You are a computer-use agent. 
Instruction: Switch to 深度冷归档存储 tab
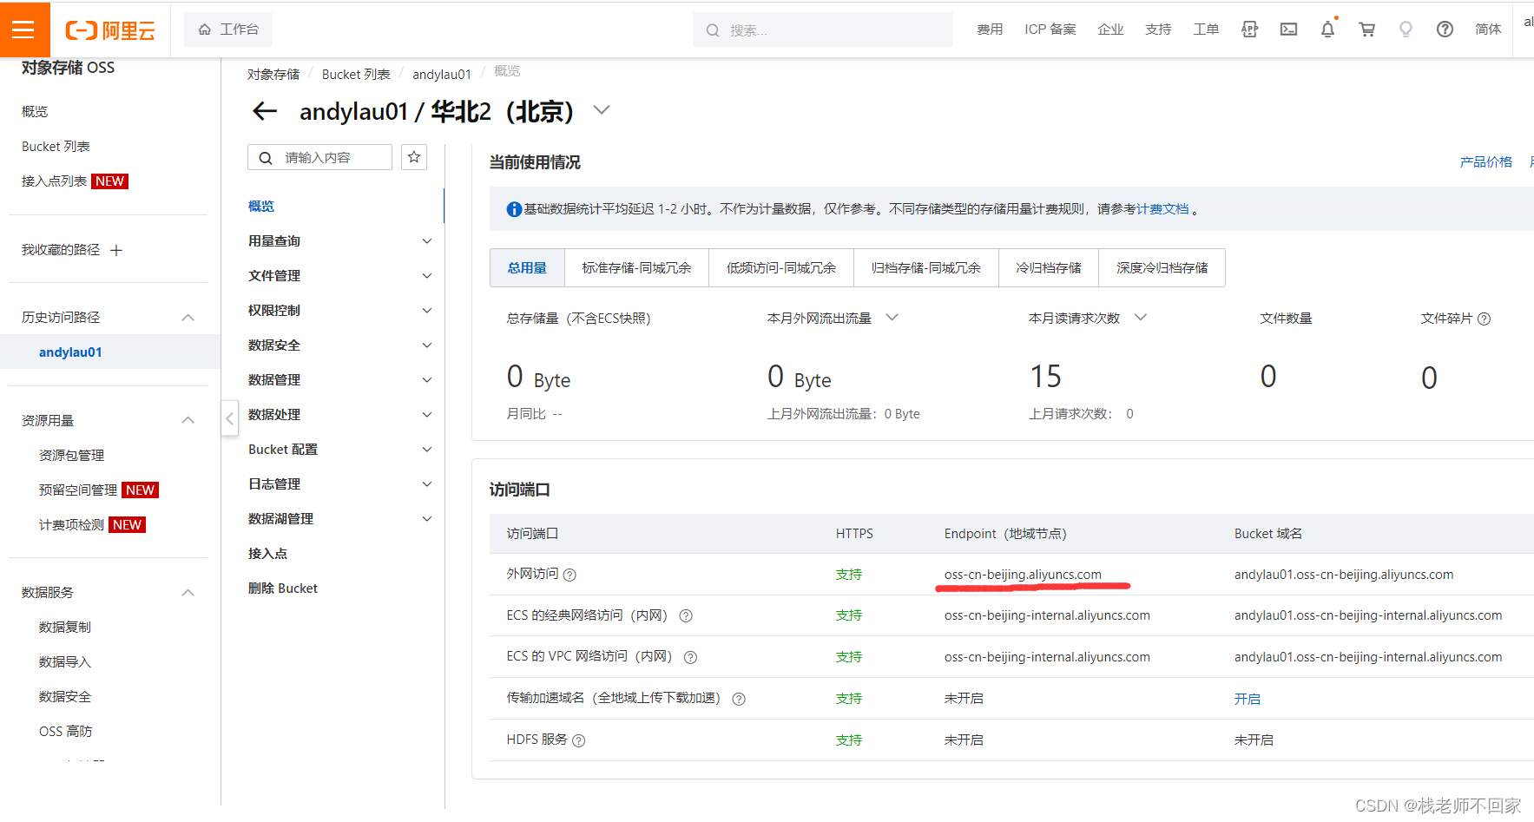click(1162, 267)
